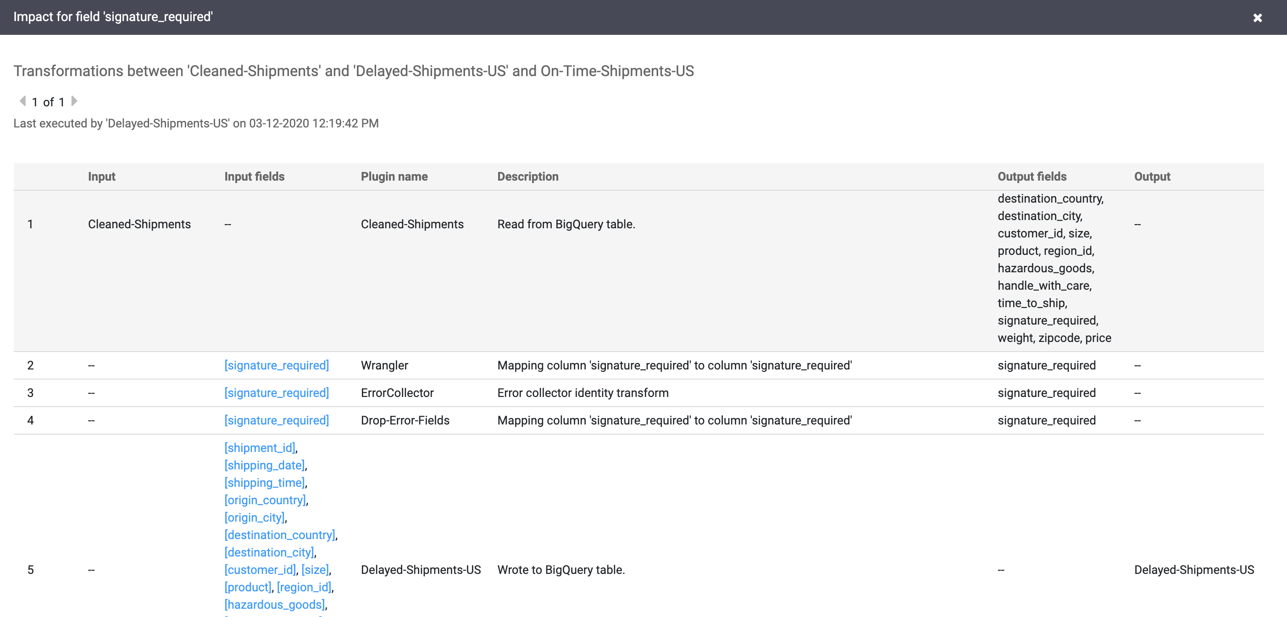
Task: Click the size field link
Action: click(x=315, y=570)
